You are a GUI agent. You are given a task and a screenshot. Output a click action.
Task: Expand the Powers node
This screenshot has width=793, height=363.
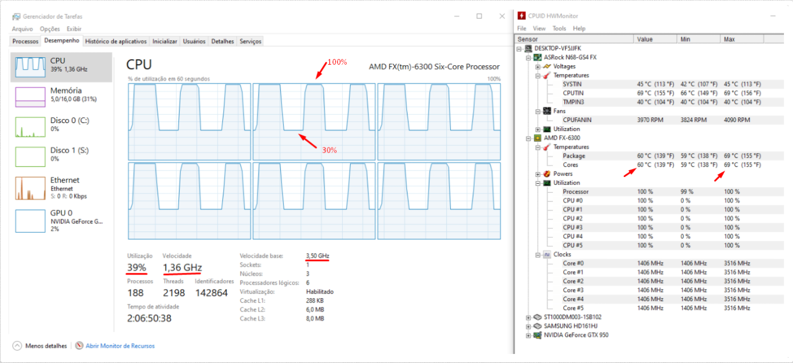point(538,174)
